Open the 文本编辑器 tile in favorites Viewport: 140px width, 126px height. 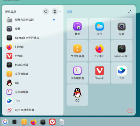77,73
